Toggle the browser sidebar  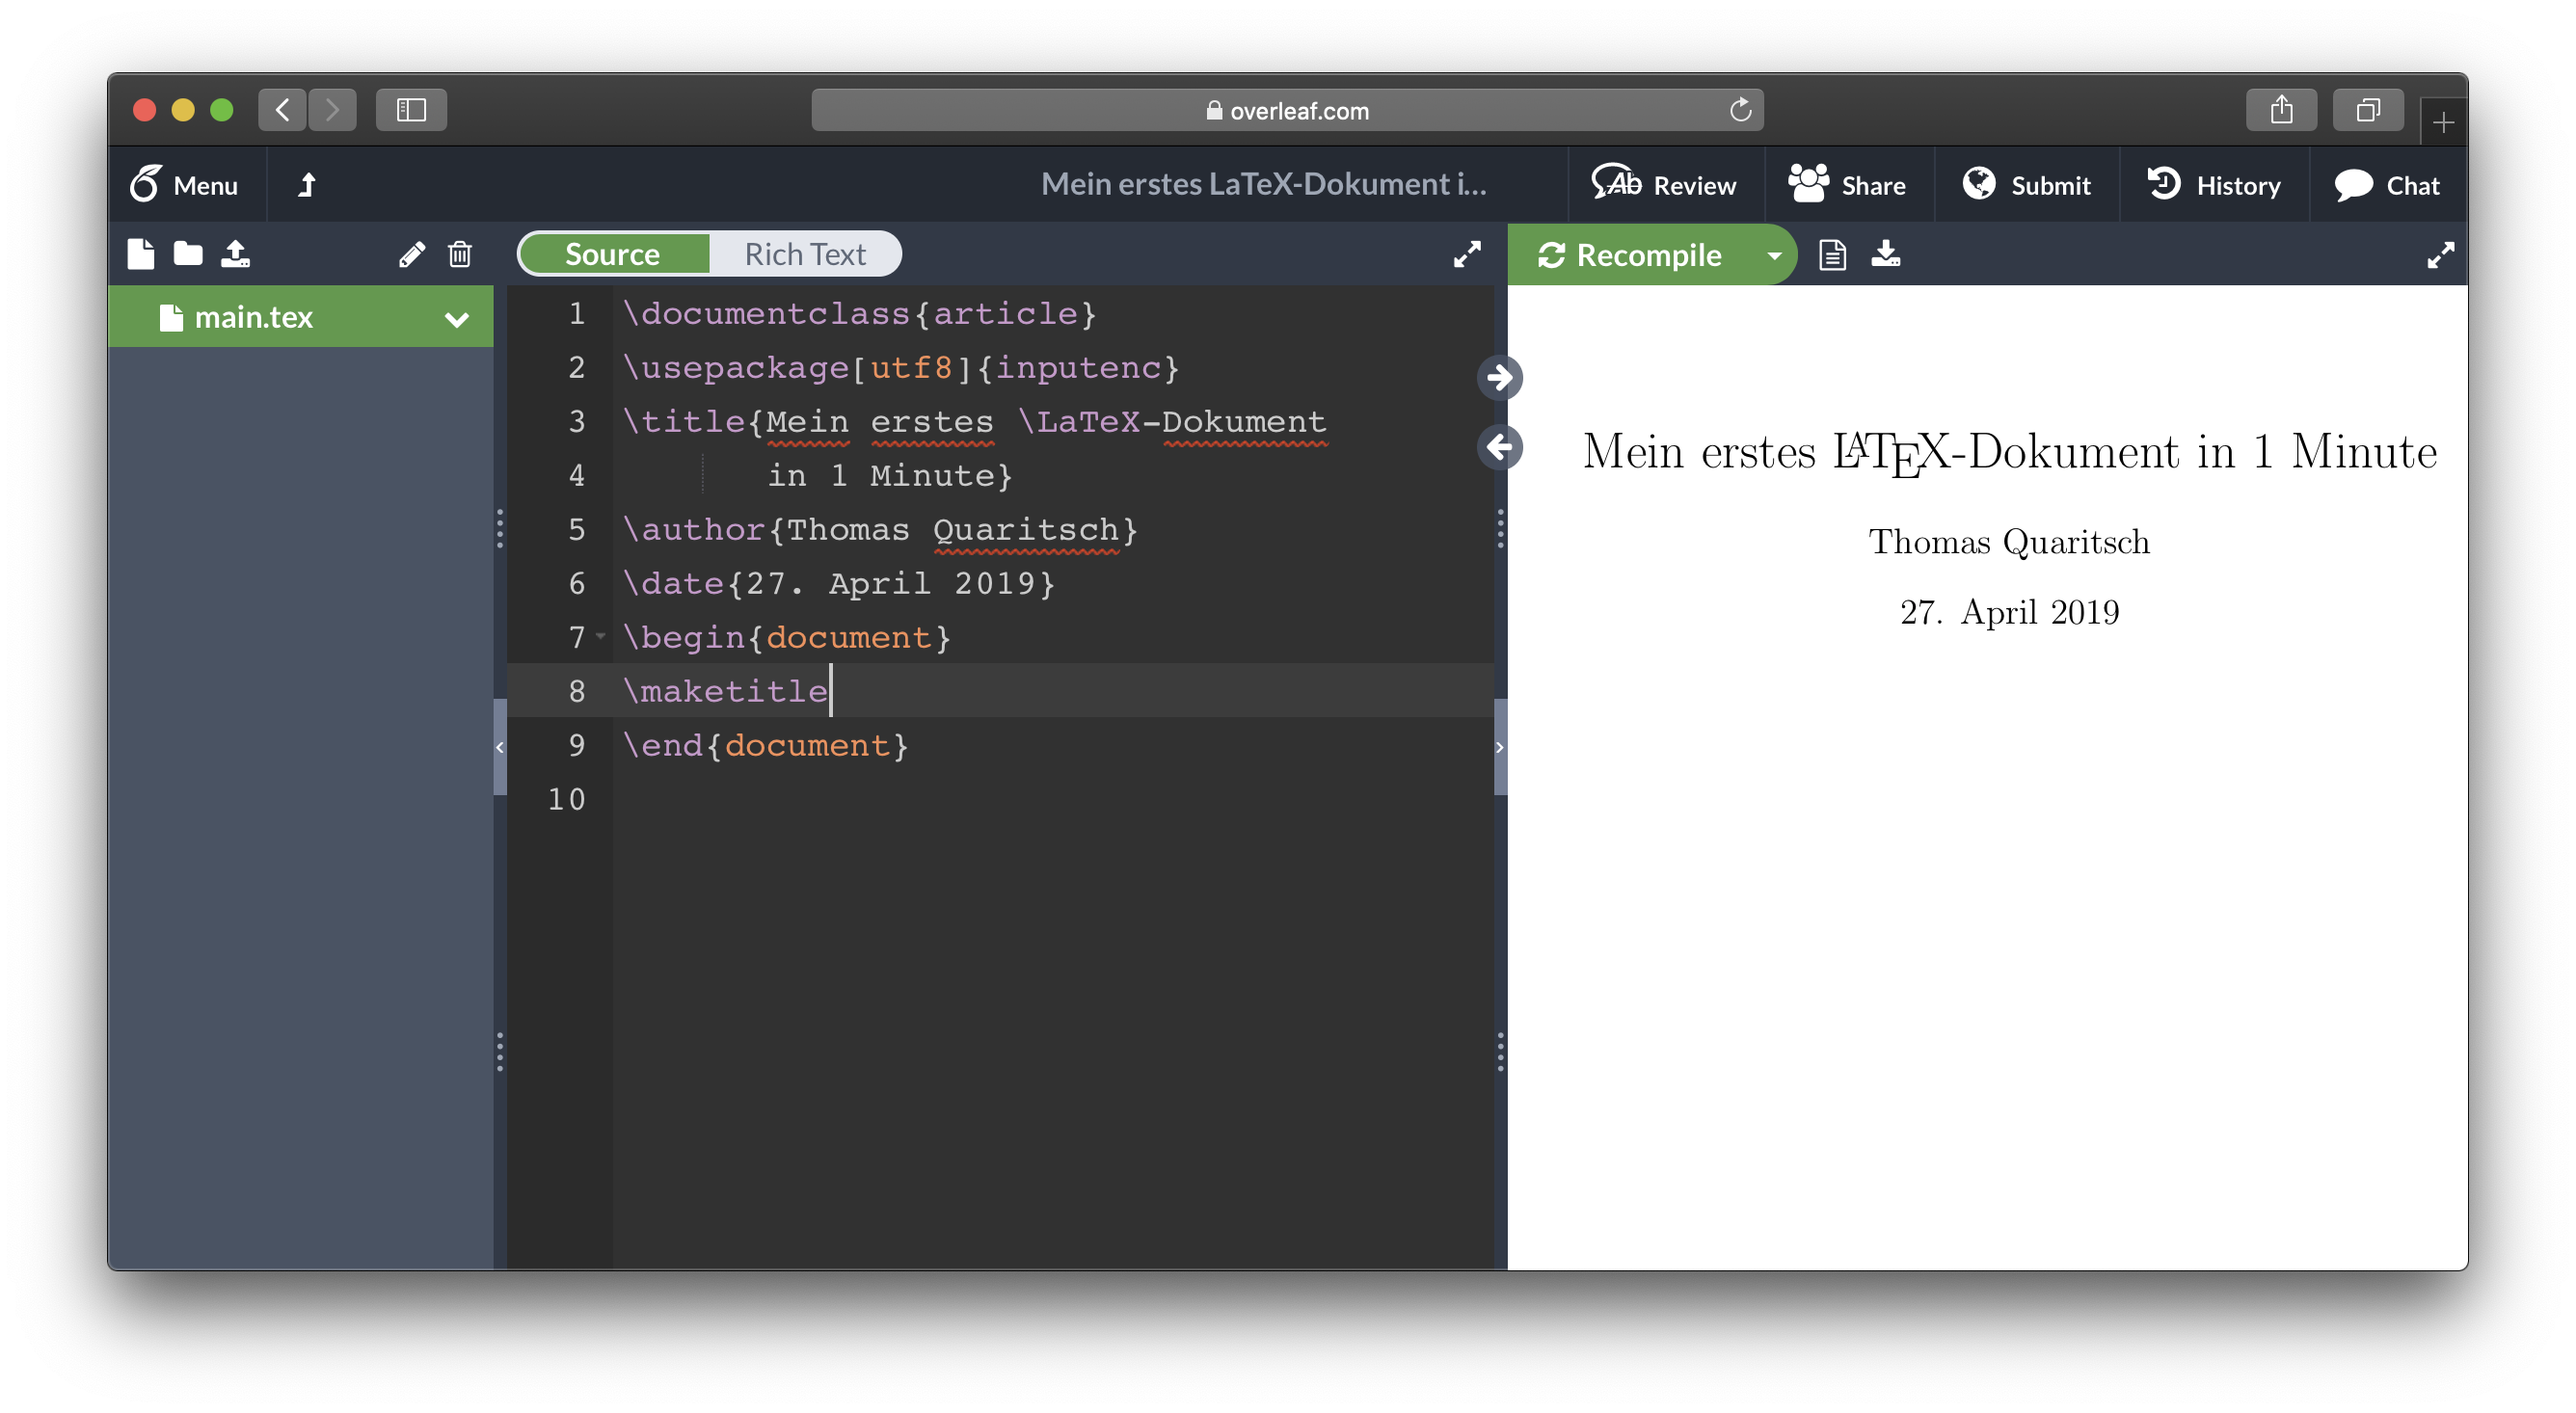pos(411,110)
